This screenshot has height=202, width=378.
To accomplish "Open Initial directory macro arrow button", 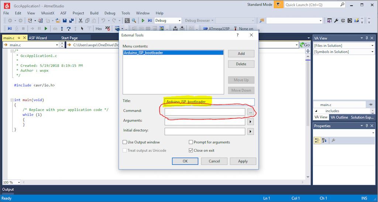I will [x=251, y=131].
